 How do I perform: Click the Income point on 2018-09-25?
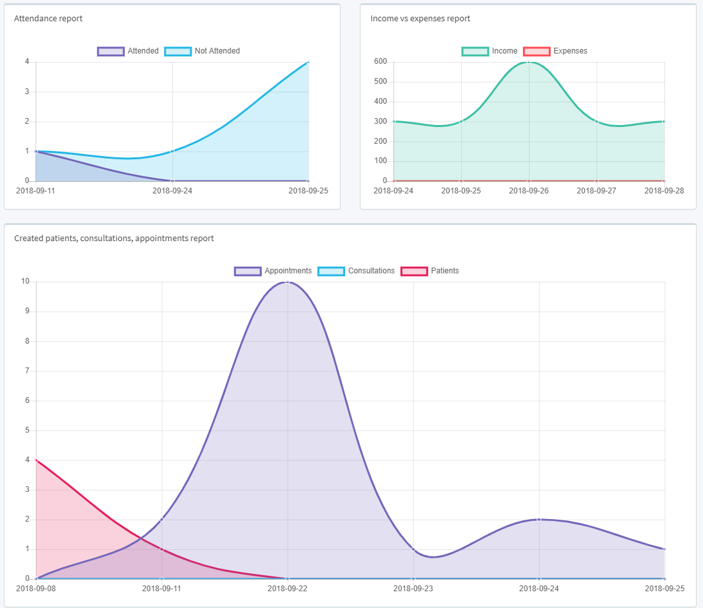(461, 121)
